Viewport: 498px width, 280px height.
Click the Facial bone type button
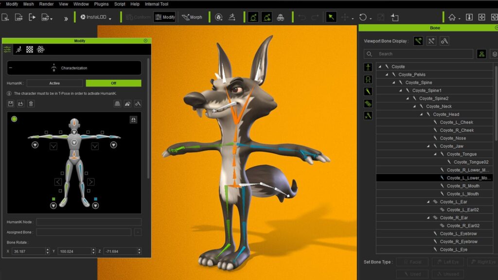pyautogui.click(x=412, y=262)
